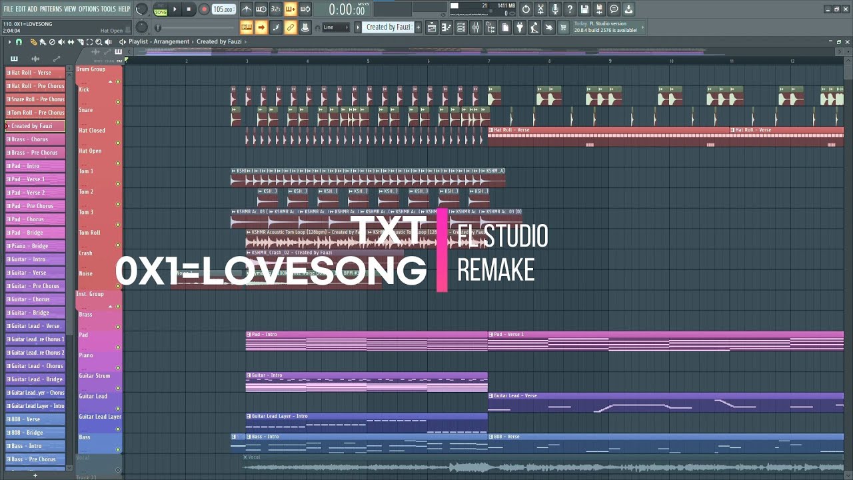Select the Slip tool in Playlist
Screen dimensions: 853x480
pyautogui.click(x=71, y=42)
